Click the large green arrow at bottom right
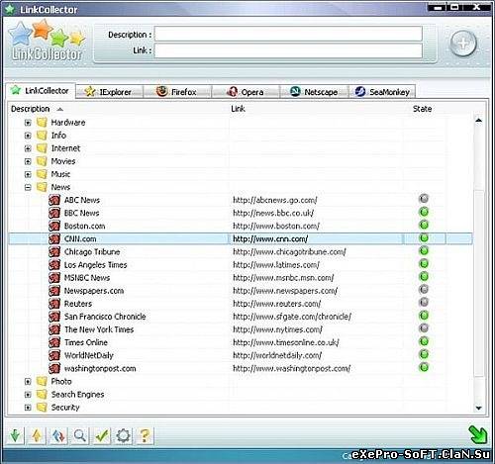The height and width of the screenshot is (464, 495). click(x=477, y=434)
